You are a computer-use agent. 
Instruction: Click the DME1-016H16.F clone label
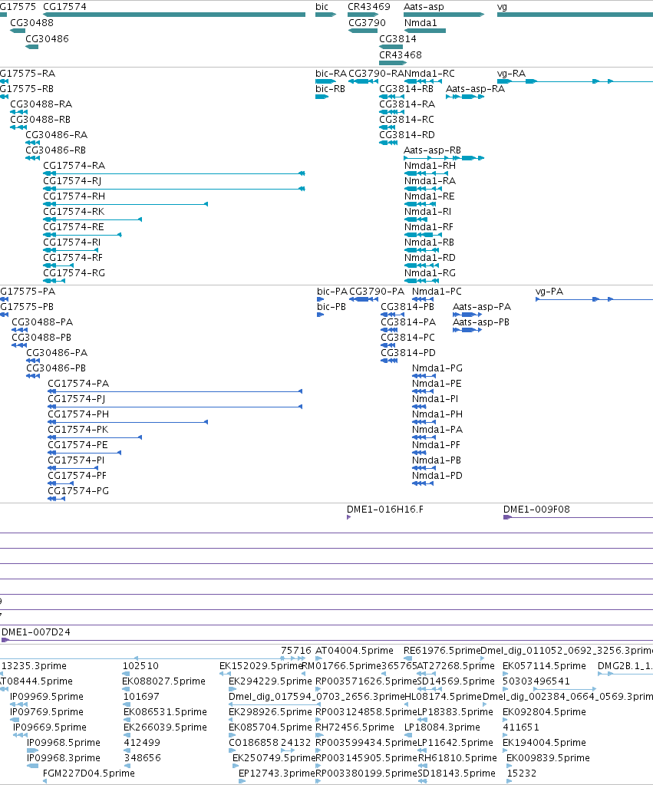click(384, 510)
